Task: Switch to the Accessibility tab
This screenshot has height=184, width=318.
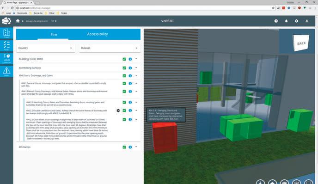Action: [98, 34]
